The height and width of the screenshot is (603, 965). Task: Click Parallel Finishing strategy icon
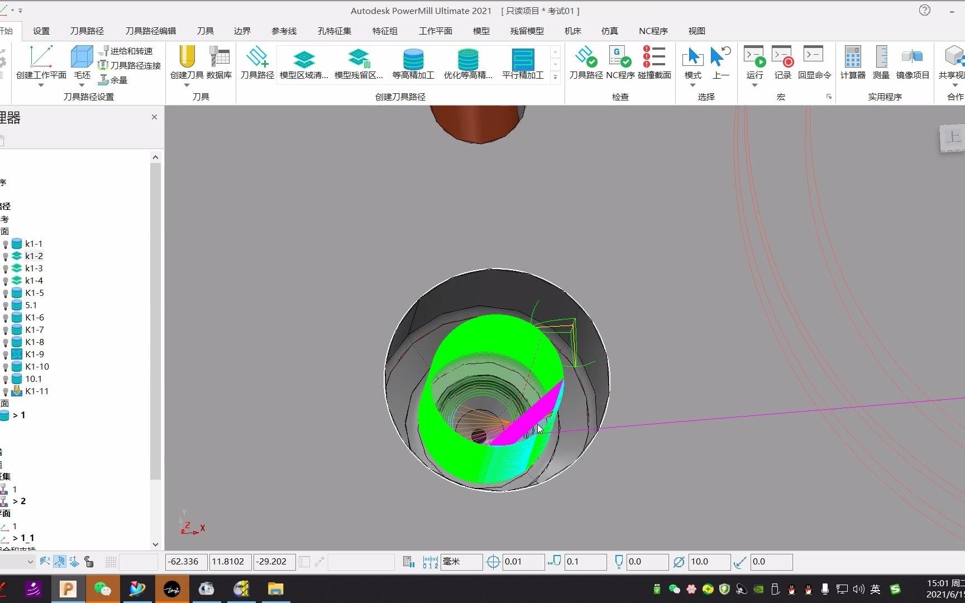523,63
